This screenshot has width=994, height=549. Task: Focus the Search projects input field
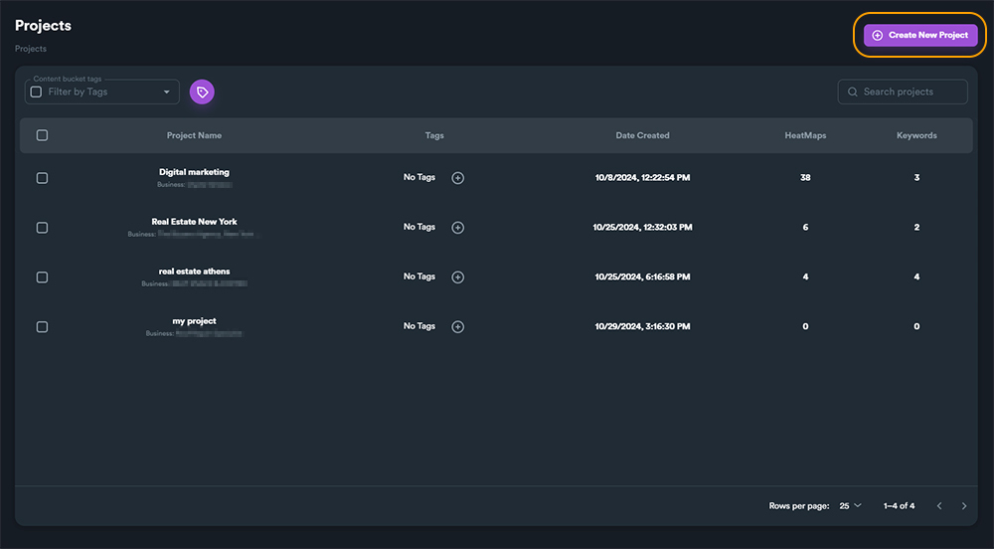[910, 92]
